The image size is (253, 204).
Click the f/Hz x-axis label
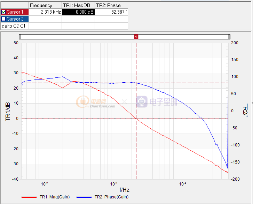coord(124,190)
